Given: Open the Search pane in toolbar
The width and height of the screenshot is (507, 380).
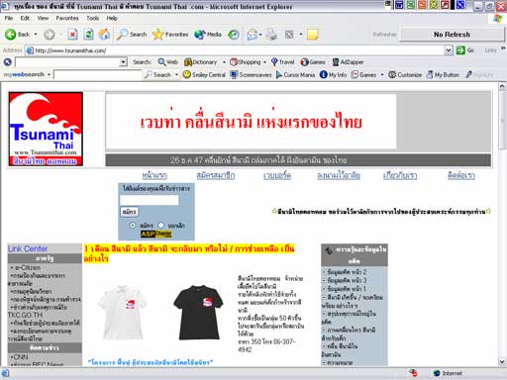Looking at the screenshot, I should [x=132, y=35].
